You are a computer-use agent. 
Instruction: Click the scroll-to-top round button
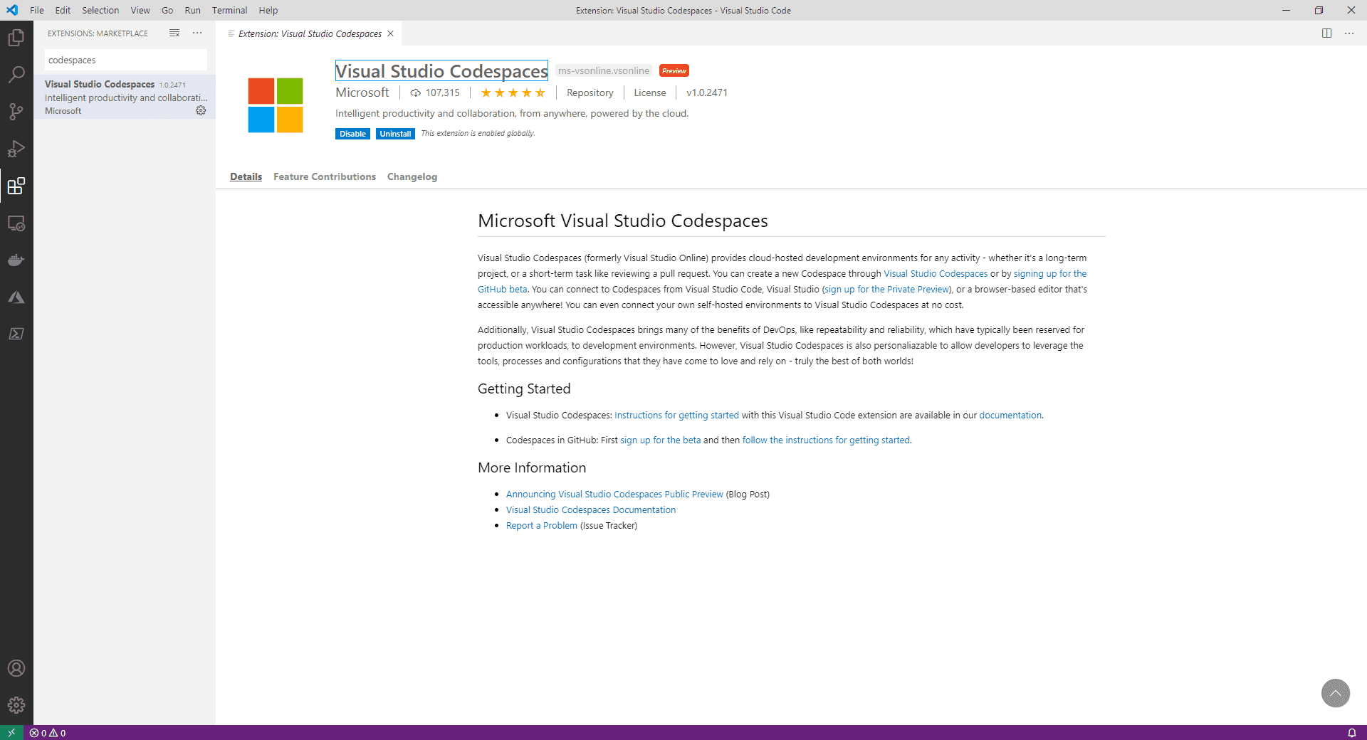(1336, 693)
